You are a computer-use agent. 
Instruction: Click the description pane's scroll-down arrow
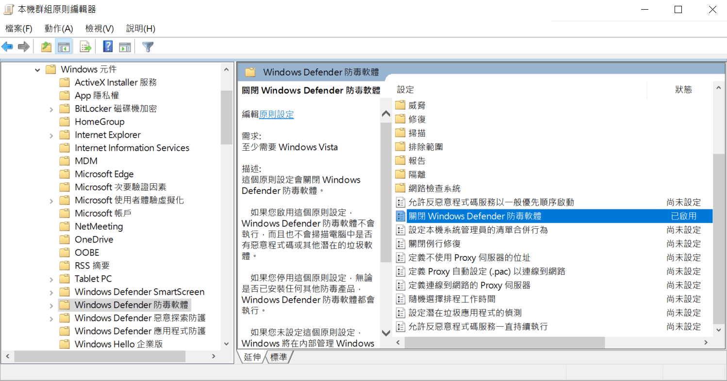[386, 333]
